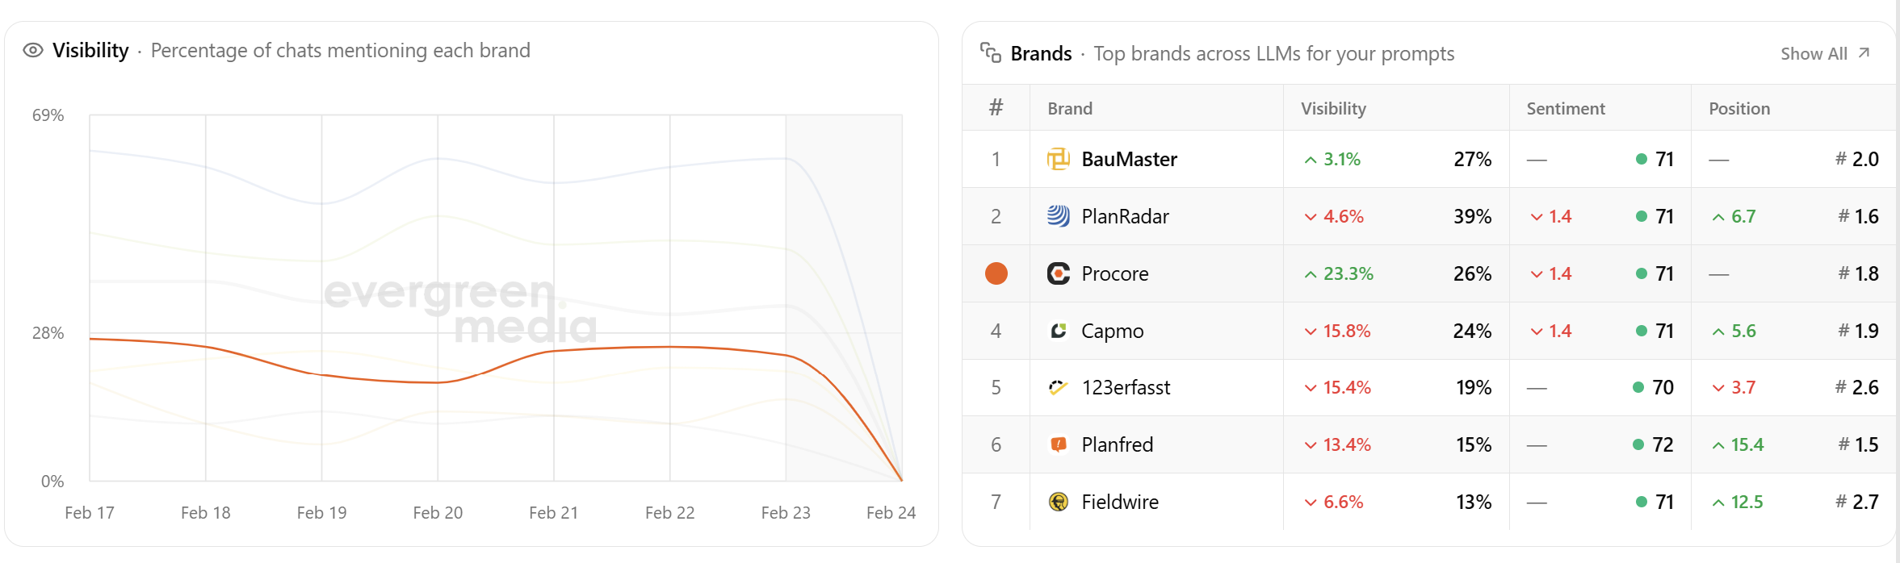Click the PlanRadar brand name
Image resolution: width=1900 pixels, height=563 pixels.
tap(1125, 216)
